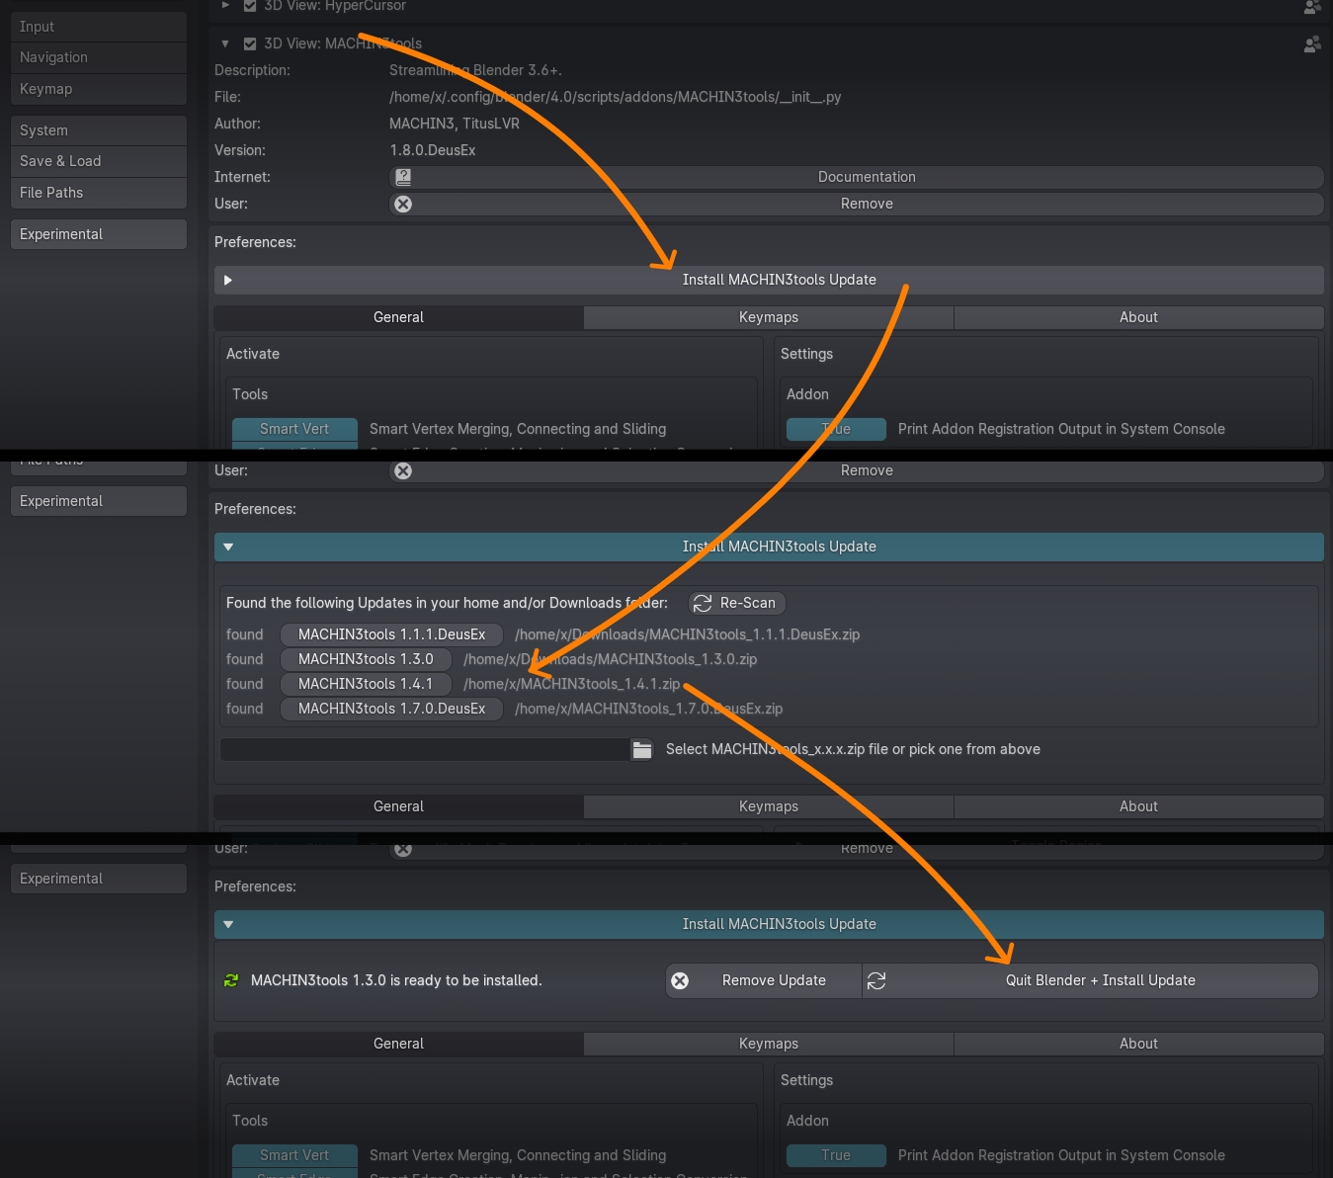1333x1178 pixels.
Task: Click the version text 1.8.0.DeusEx
Action: pos(433,150)
